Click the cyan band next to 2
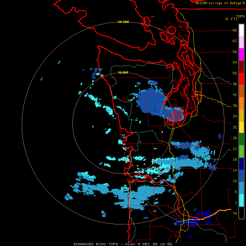This screenshot has width=246, height=246. 241,200
